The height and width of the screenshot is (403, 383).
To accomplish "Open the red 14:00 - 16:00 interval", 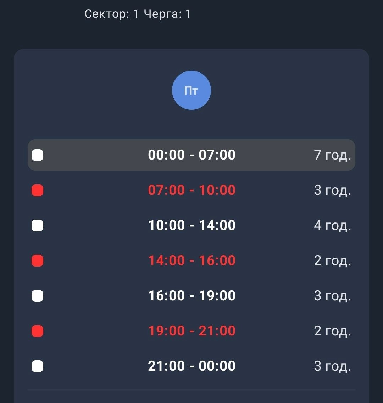I will pos(191,260).
